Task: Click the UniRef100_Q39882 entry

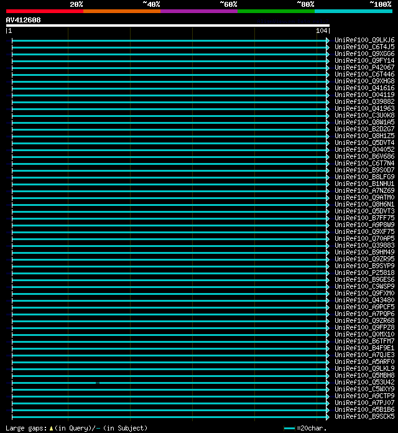Action: click(x=364, y=101)
